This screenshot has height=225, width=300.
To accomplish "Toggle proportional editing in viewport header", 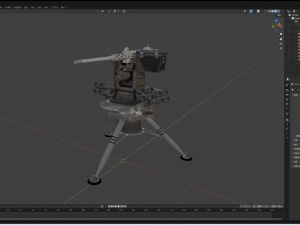I will coord(124,11).
